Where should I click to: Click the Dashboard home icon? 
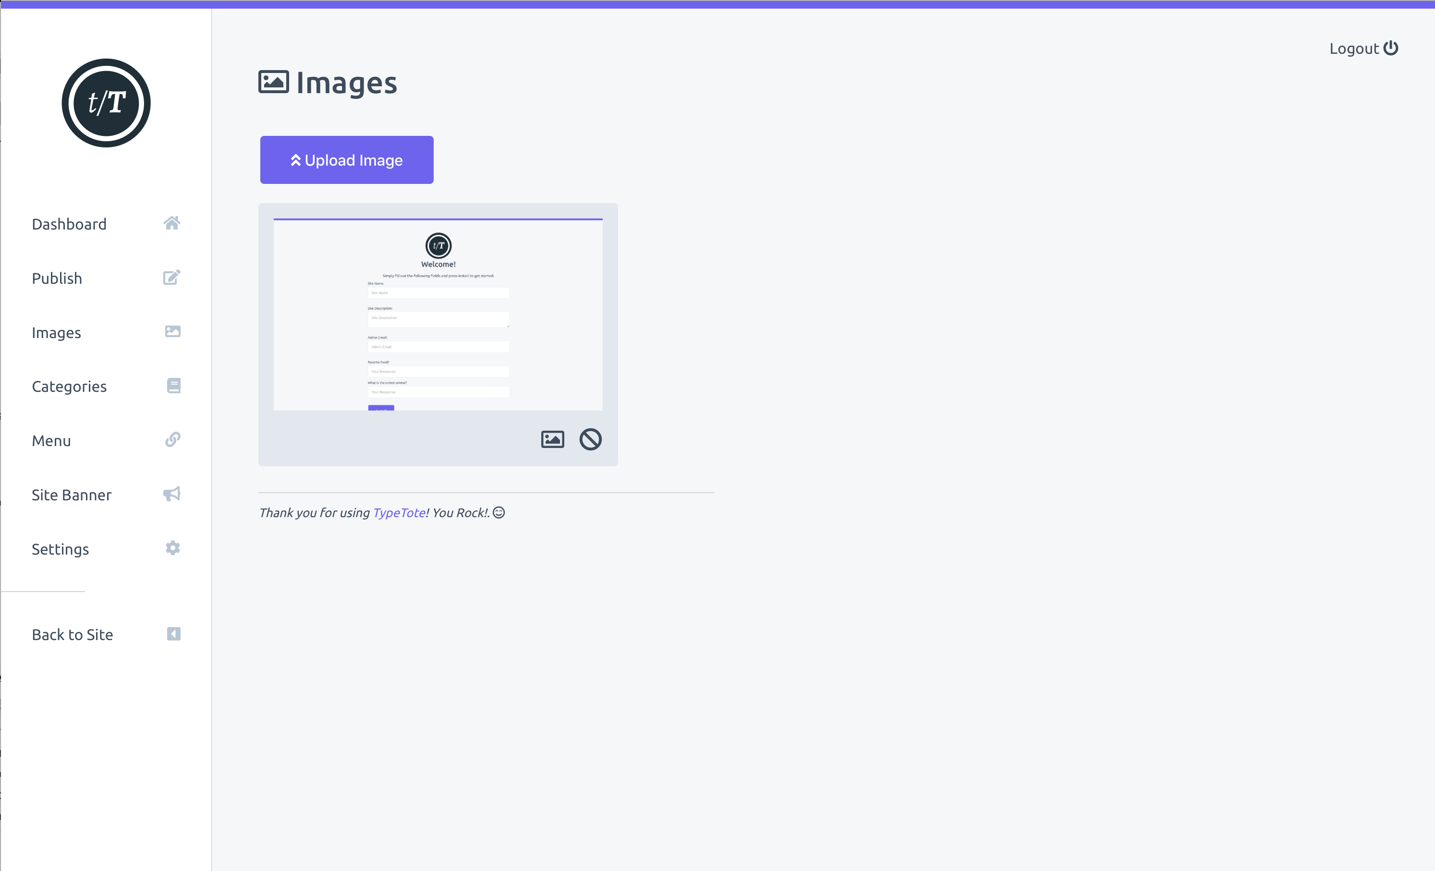point(172,224)
